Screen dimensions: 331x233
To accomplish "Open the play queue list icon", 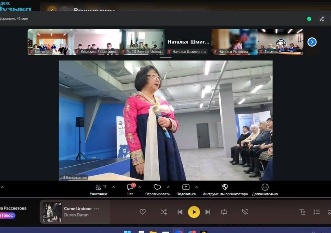I will [317, 212].
